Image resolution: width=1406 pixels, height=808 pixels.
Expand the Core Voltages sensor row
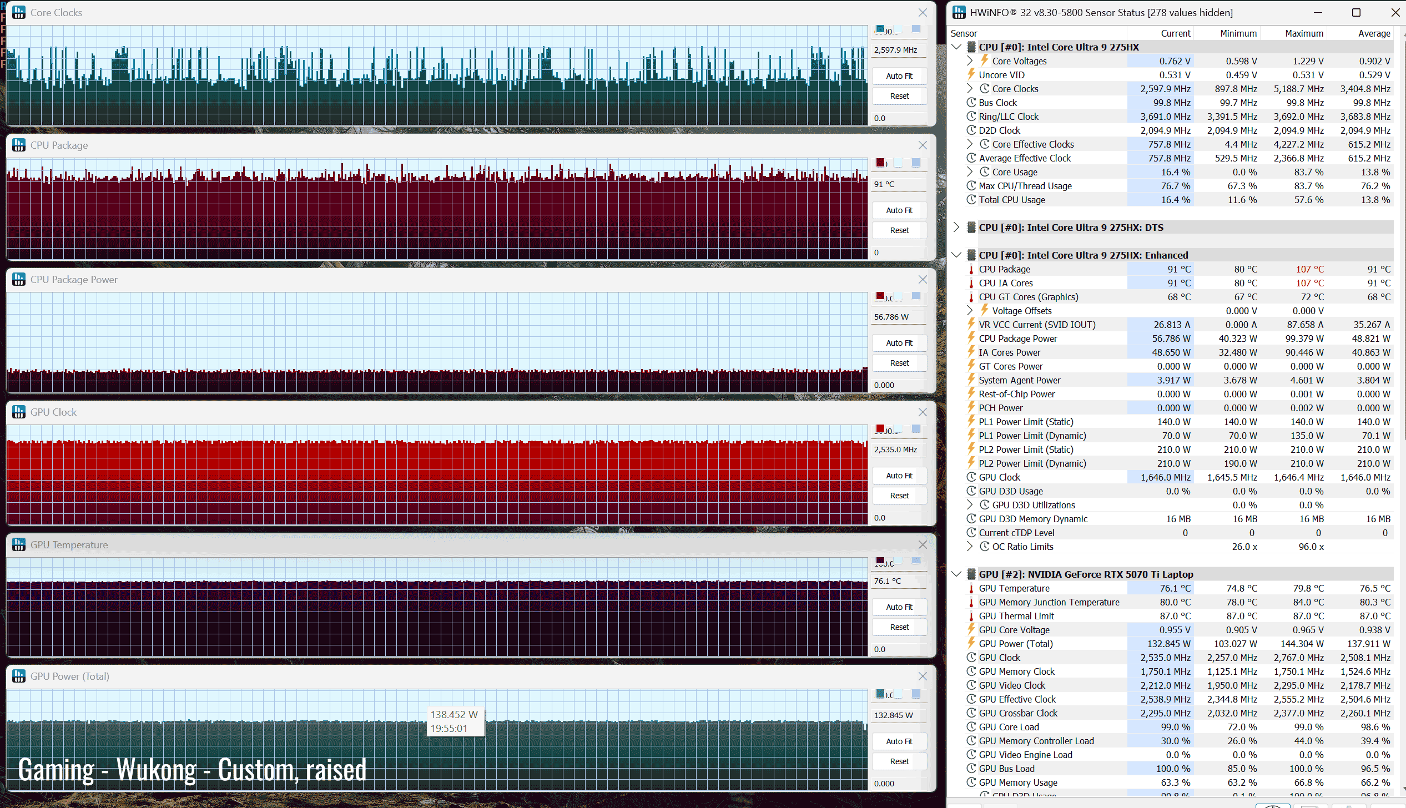tap(969, 60)
